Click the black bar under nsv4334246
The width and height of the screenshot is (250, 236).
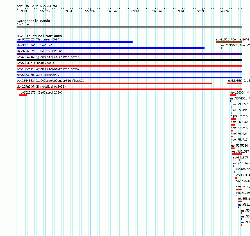coord(129,60)
